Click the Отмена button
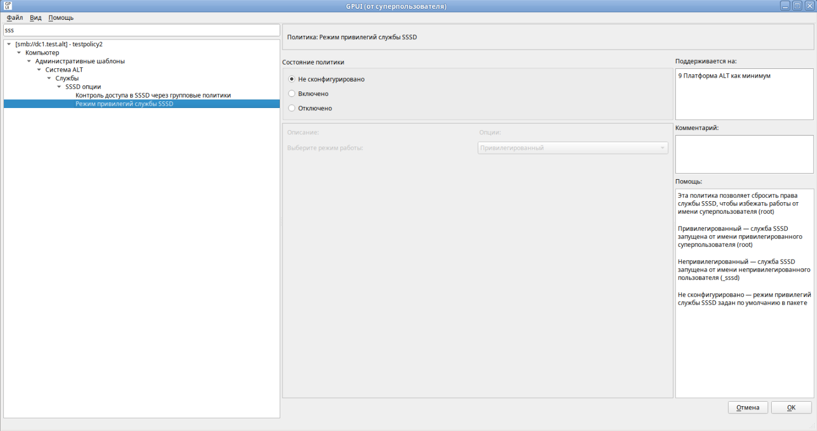Screen dimensions: 817x431 click(x=748, y=407)
